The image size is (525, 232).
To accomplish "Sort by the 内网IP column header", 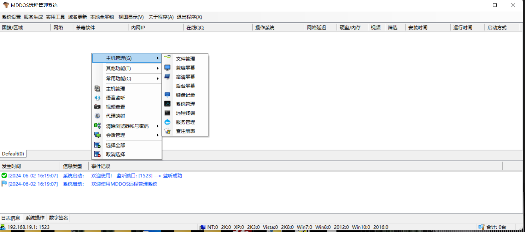I will [x=156, y=28].
